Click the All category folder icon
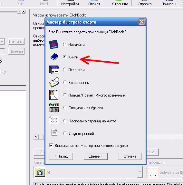 [x=40, y=172]
